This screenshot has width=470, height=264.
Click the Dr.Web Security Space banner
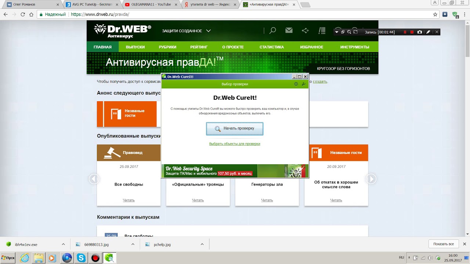235,171
